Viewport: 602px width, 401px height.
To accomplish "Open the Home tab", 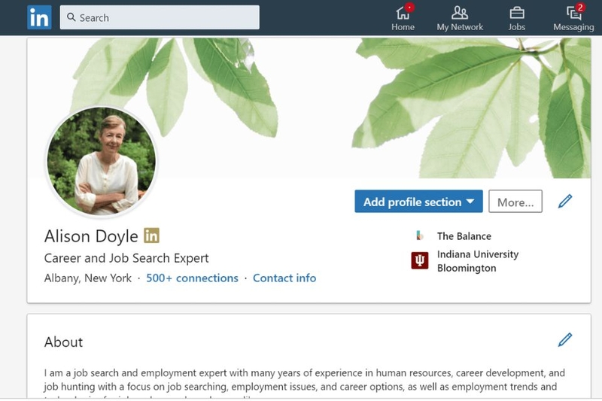I will (403, 17).
